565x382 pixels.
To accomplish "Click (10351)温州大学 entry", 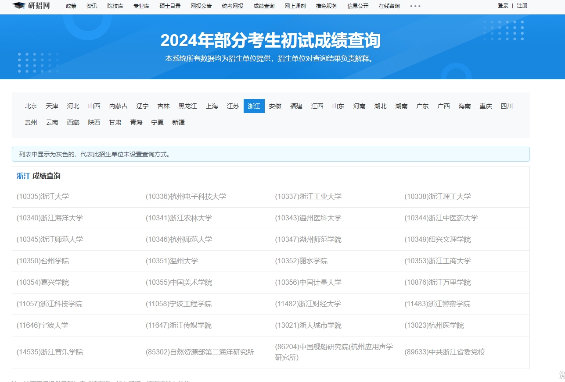I will coord(172,261).
